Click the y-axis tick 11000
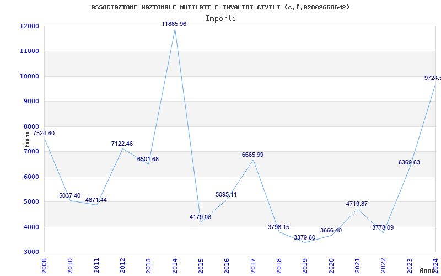Image resolution: width=441 pixels, height=276 pixels. (30, 51)
